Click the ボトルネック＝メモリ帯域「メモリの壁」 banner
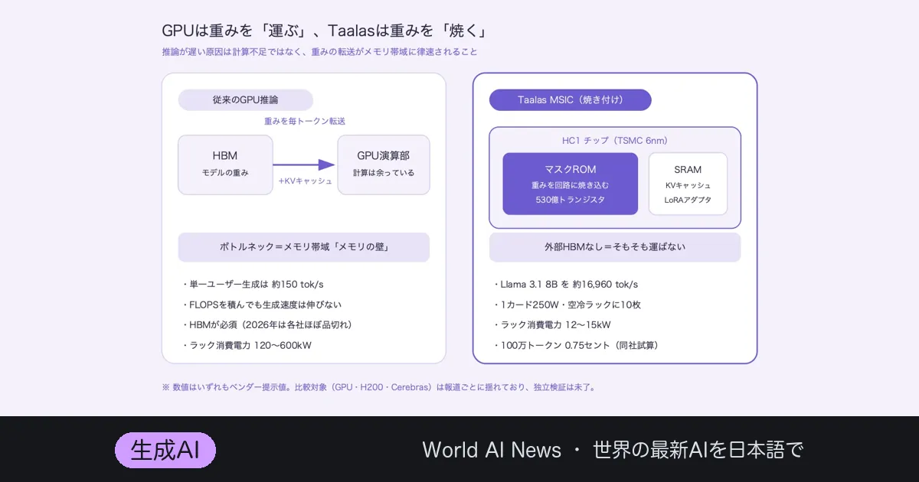919x482 pixels. [304, 247]
